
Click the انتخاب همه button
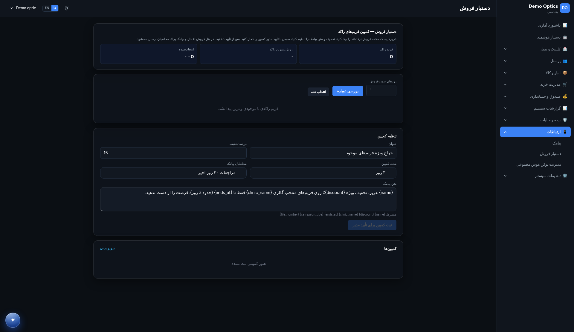[318, 92]
